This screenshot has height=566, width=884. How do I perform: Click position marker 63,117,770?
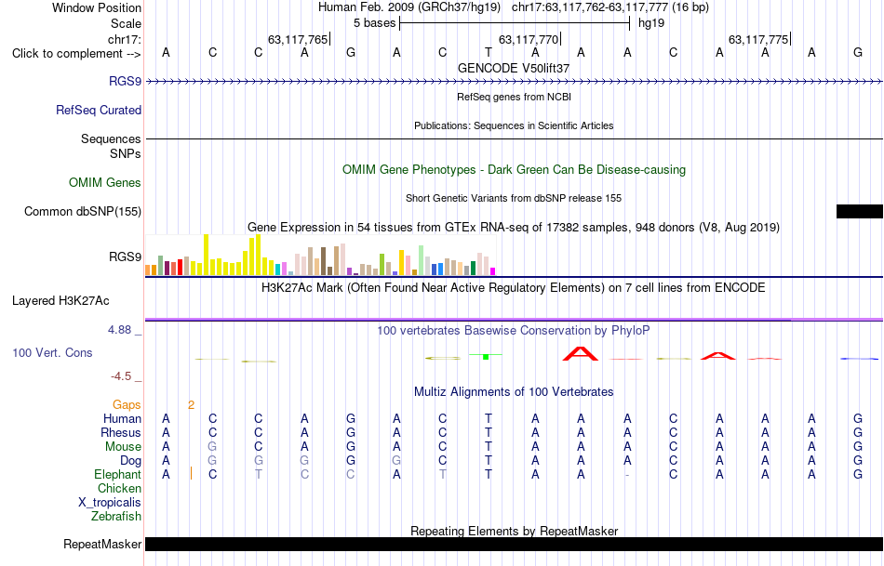(529, 39)
